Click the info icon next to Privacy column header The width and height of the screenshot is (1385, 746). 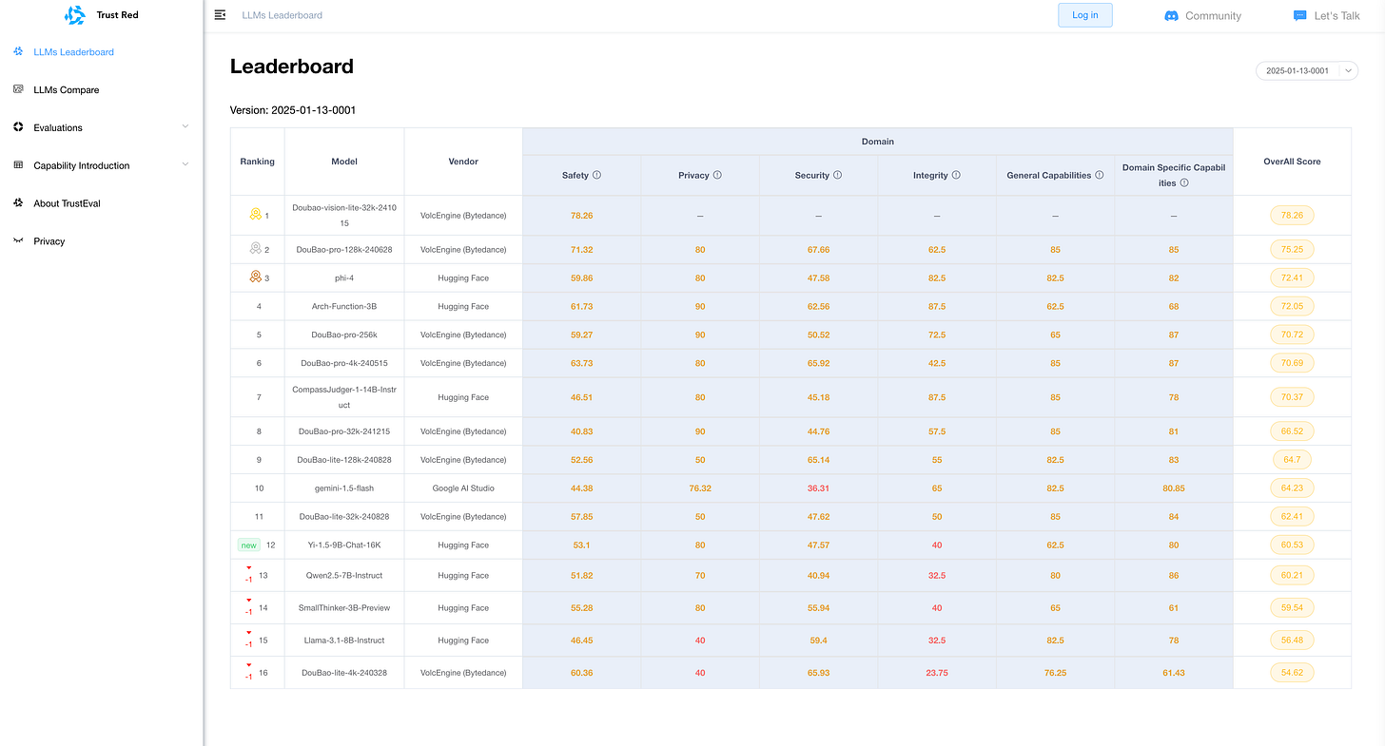(x=717, y=175)
